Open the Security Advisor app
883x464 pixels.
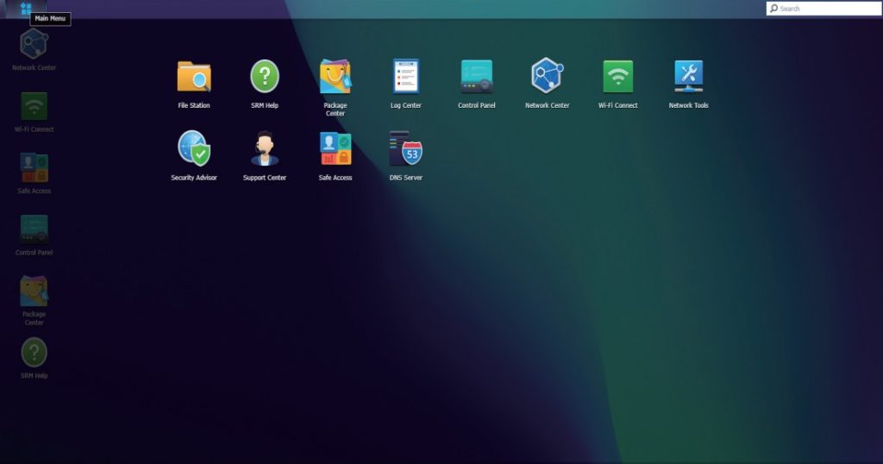point(194,149)
